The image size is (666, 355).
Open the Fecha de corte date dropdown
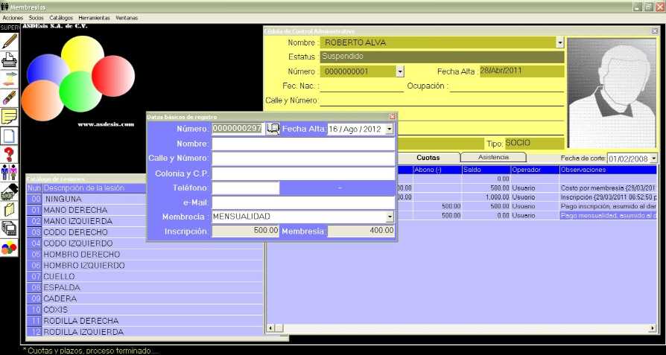coord(654,159)
